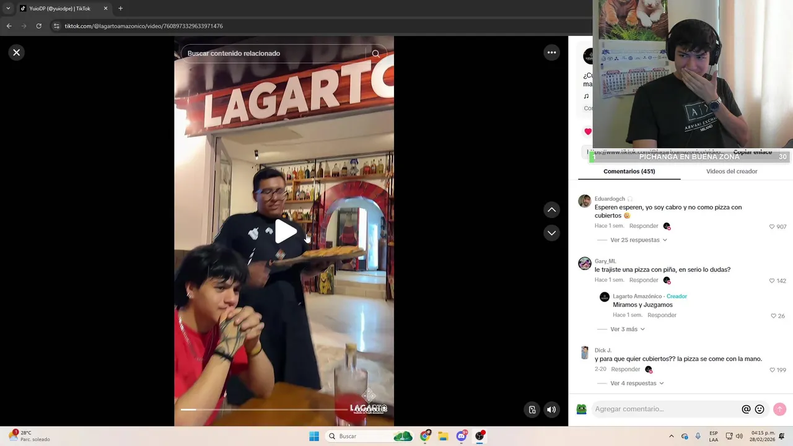Viewport: 793px width, 446px height.
Task: Switch the ESP LAA input language
Action: point(714,436)
